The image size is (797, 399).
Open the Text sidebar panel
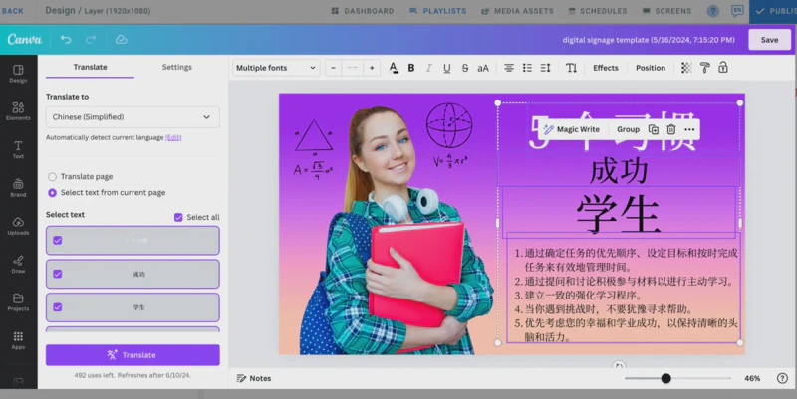(x=18, y=149)
